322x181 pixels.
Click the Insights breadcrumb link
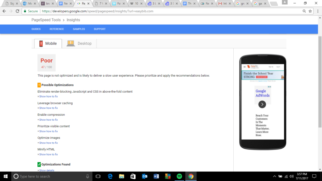tap(73, 20)
